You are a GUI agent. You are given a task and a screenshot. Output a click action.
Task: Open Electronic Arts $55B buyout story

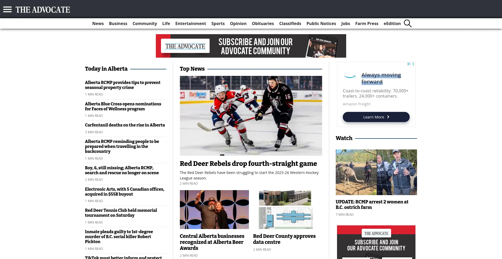point(124,191)
